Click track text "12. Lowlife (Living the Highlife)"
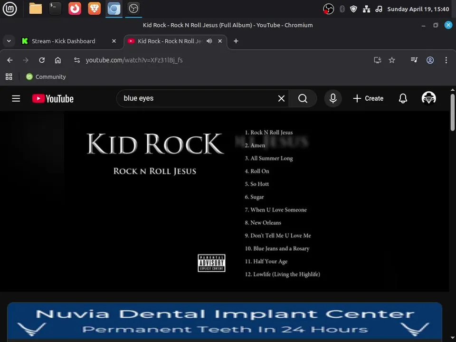456x342 pixels. pyautogui.click(x=282, y=274)
